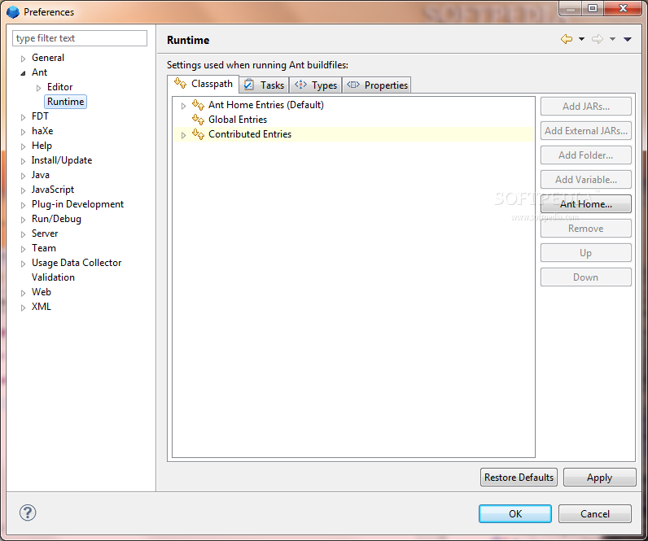
Task: Select the Runtime tree item
Action: pos(65,102)
